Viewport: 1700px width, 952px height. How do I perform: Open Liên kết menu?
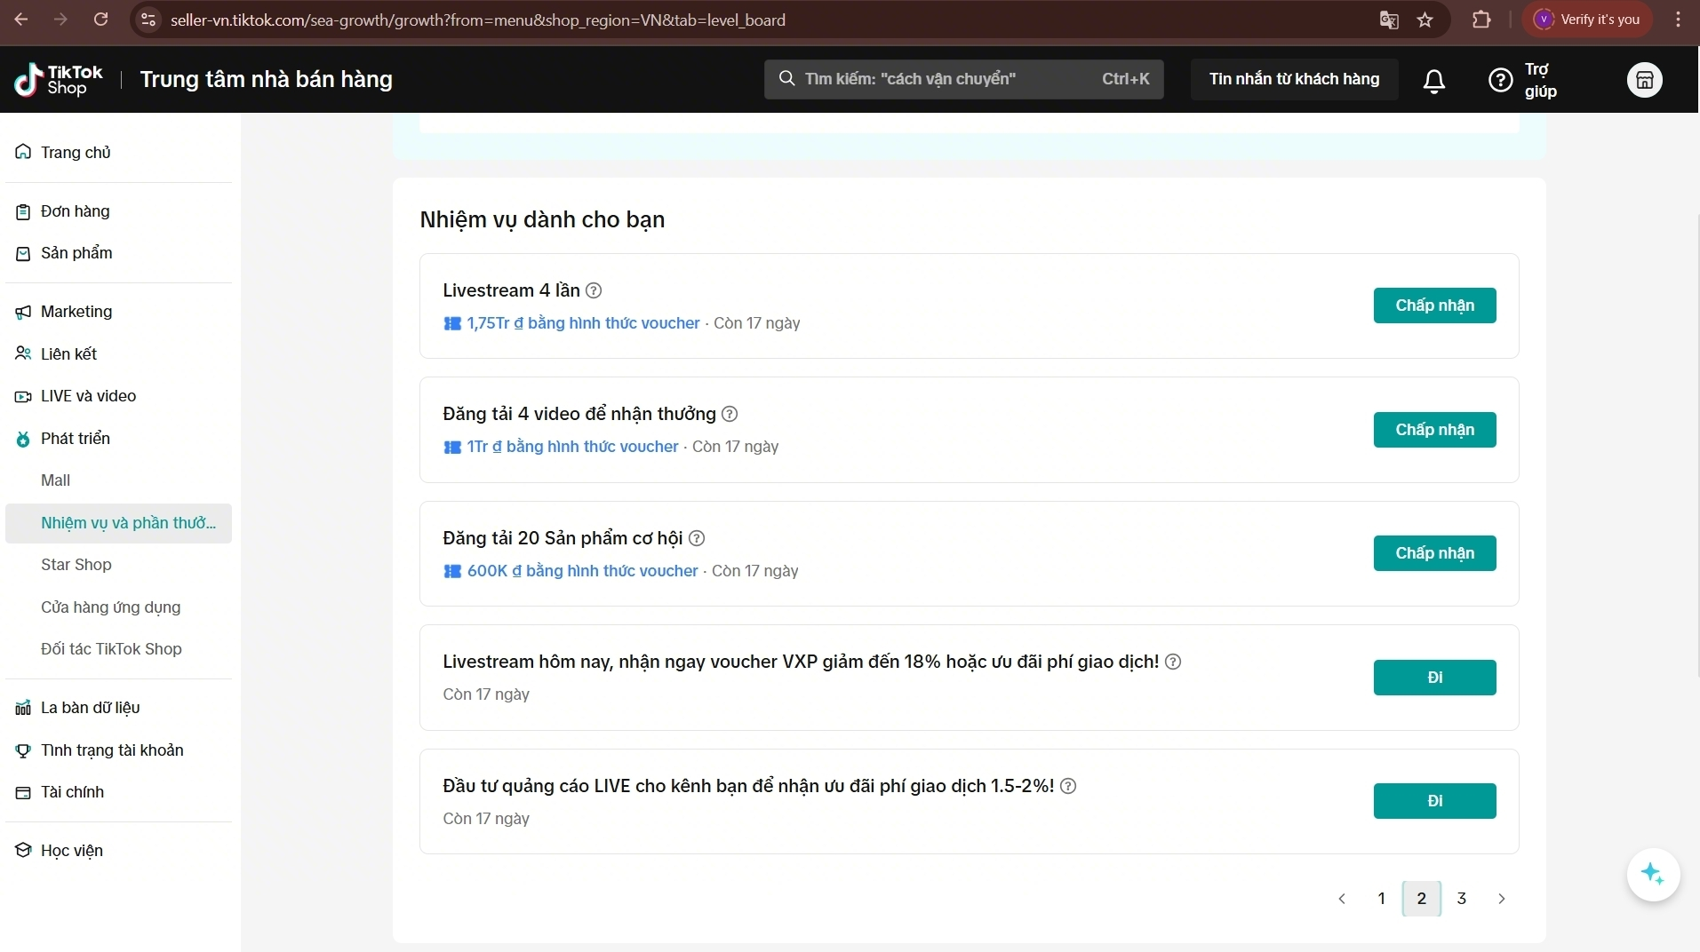pyautogui.click(x=118, y=354)
